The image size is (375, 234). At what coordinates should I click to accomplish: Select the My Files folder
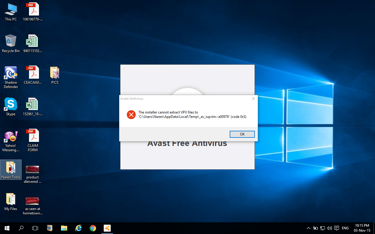11,202
